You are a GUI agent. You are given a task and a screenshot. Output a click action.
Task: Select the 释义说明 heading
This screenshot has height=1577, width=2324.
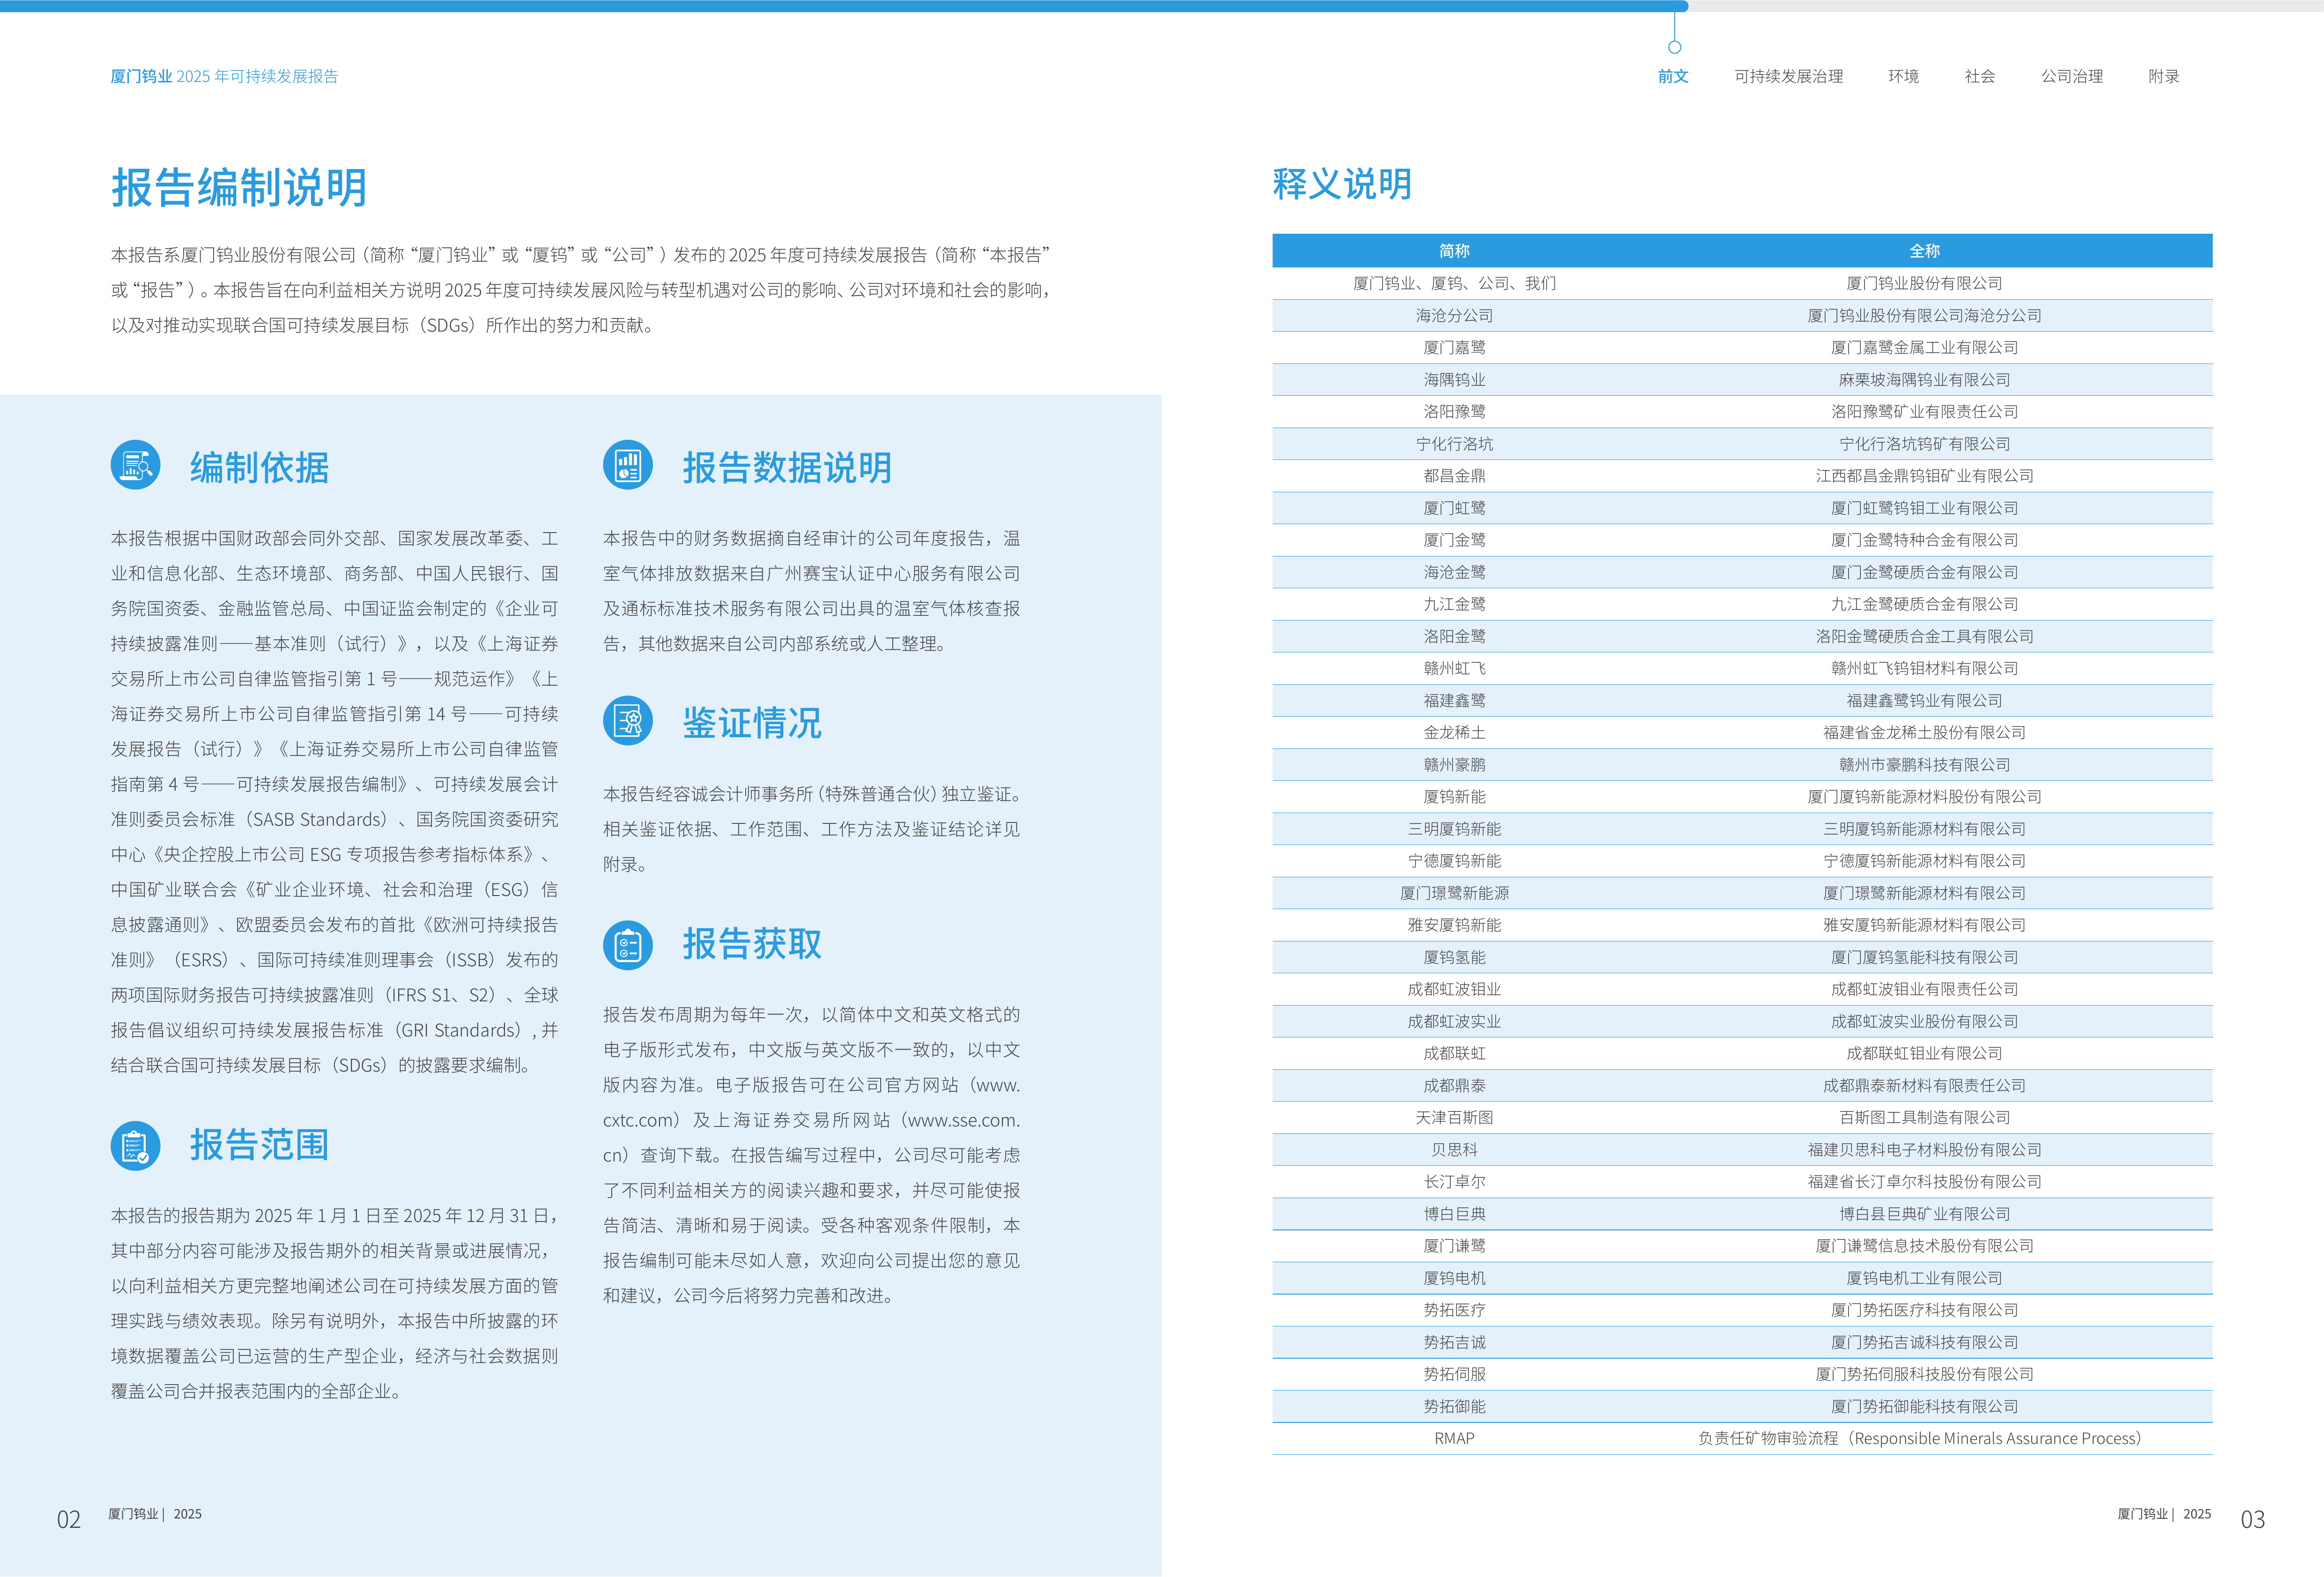pos(1342,184)
